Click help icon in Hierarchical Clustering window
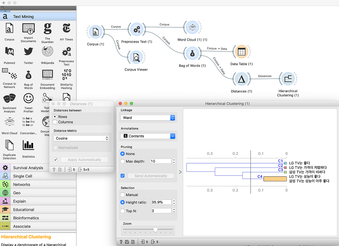This screenshot has height=246, width=339. click(x=121, y=242)
